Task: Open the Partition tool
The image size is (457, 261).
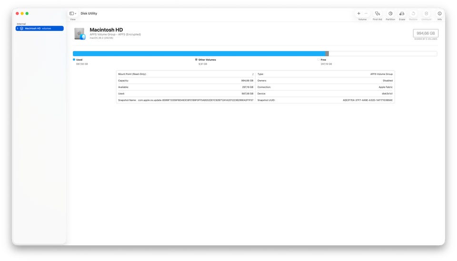Action: (390, 13)
